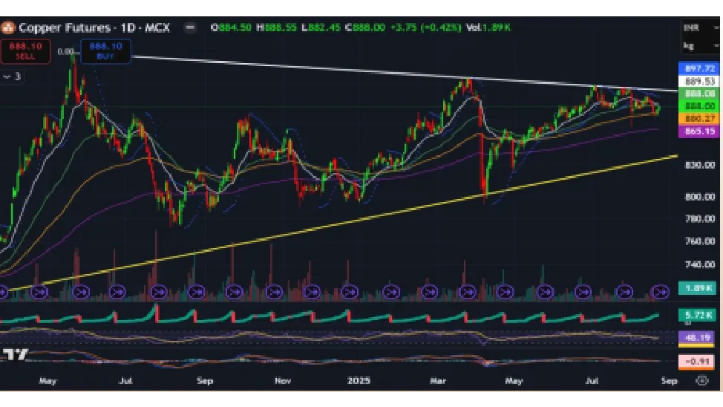Click the copper symbol logo icon

click(x=7, y=27)
